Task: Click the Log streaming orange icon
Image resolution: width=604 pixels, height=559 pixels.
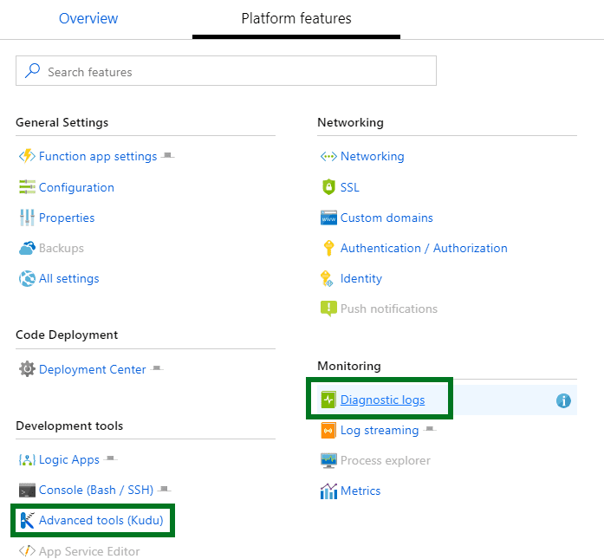Action: (328, 431)
